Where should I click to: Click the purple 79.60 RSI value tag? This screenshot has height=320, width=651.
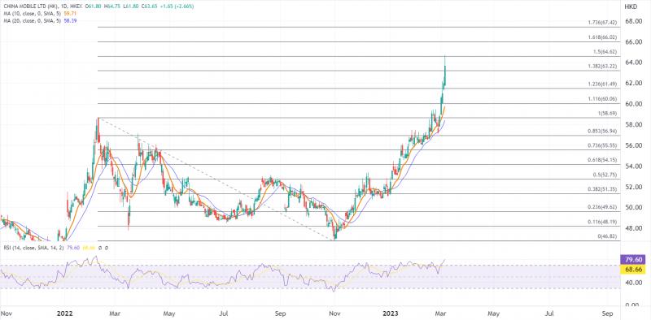[635, 259]
